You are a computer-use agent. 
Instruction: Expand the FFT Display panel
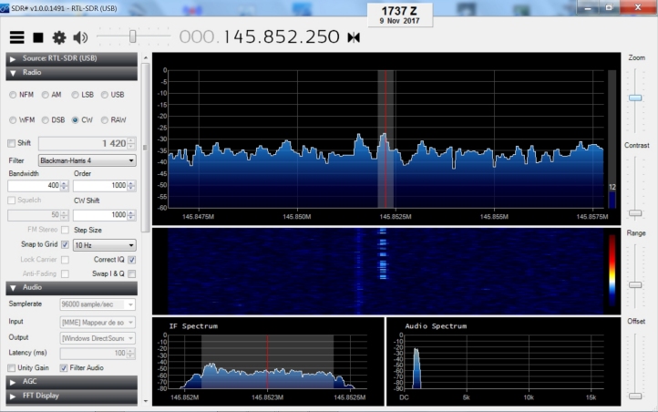coord(71,397)
